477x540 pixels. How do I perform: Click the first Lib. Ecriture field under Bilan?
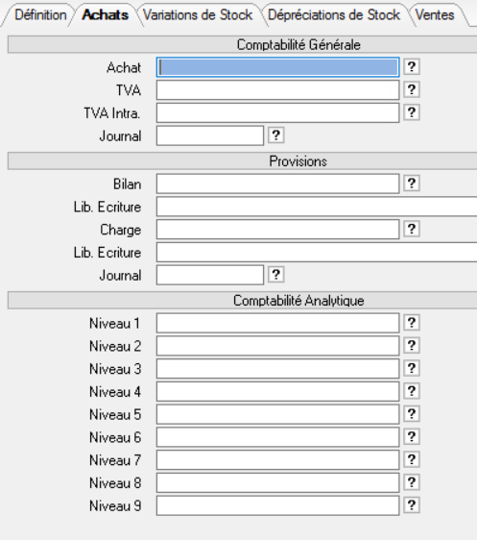point(317,207)
